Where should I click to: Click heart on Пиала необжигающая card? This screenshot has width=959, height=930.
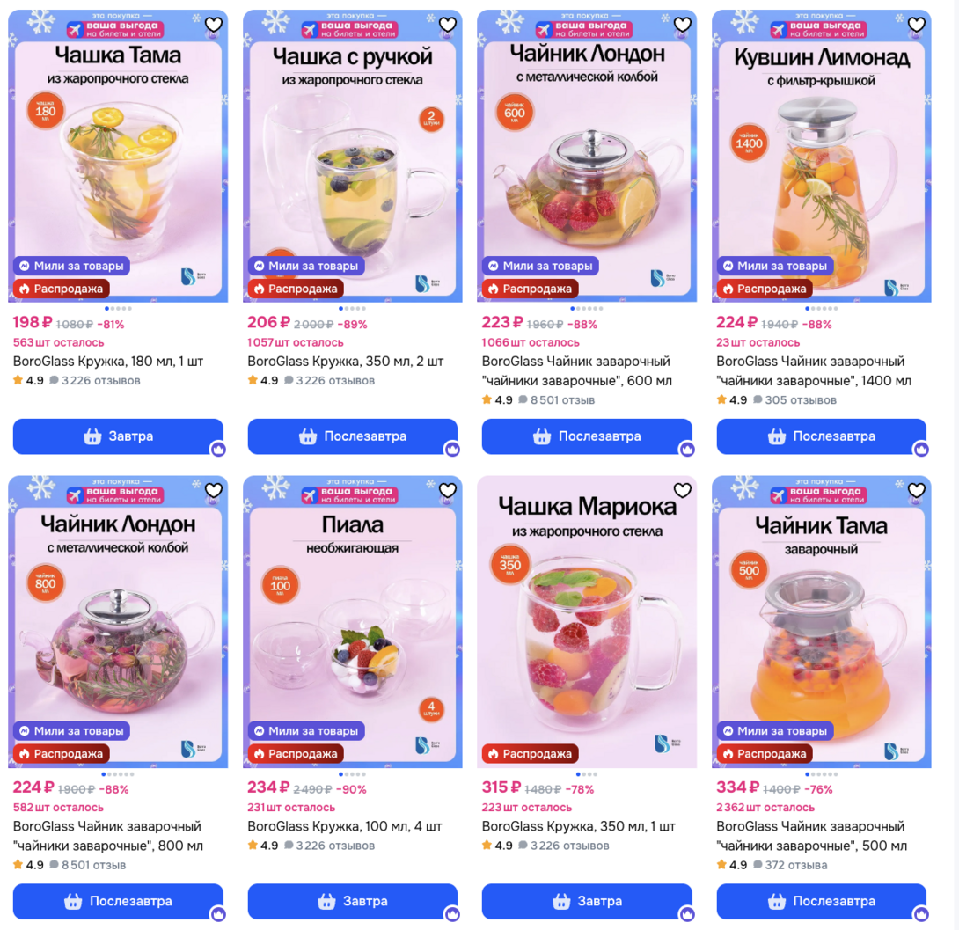(448, 490)
